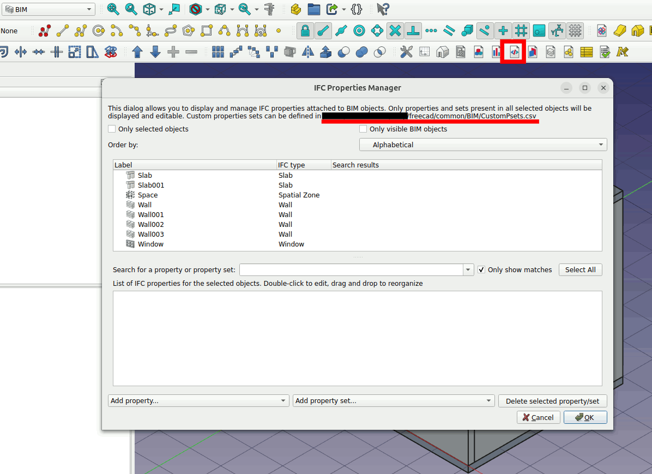Select the Space row in object list
The width and height of the screenshot is (652, 474).
coord(148,195)
